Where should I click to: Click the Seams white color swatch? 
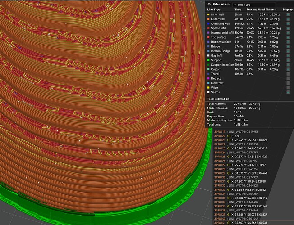208,92
